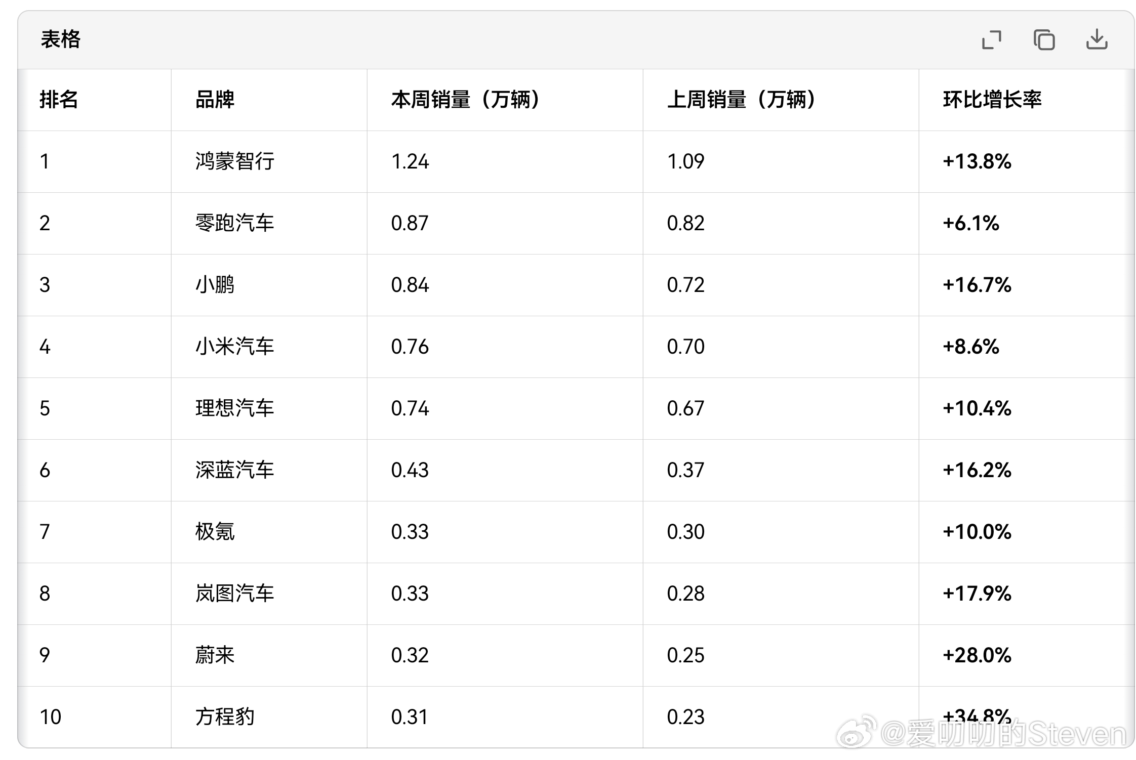Viewport: 1136px width, 760px height.
Task: Select the +13.8% growth rate
Action: point(977,161)
